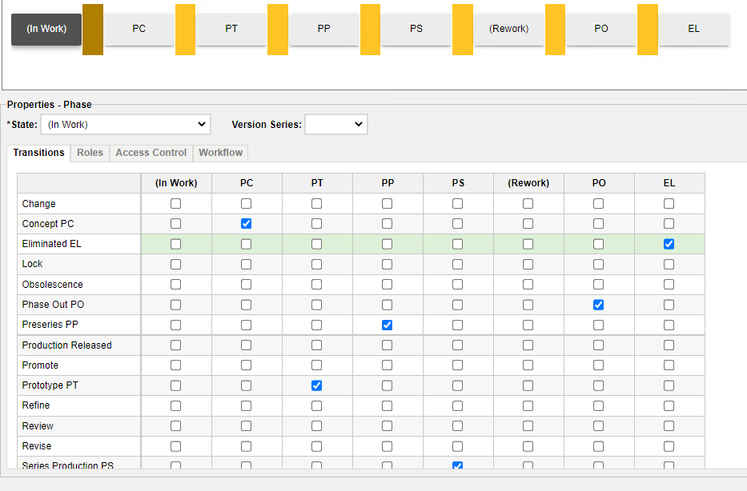Click the highlighted (In Work) button
The image size is (747, 491).
[x=46, y=28]
